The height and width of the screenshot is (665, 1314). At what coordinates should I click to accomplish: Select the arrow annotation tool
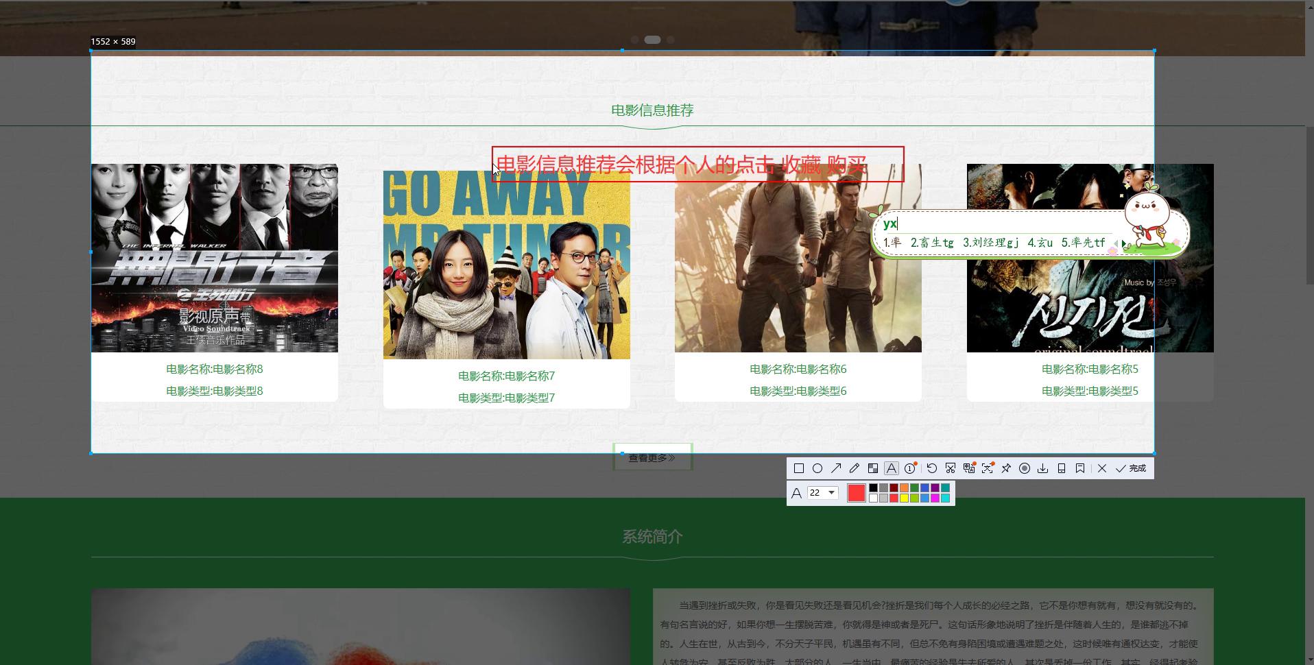coord(836,468)
